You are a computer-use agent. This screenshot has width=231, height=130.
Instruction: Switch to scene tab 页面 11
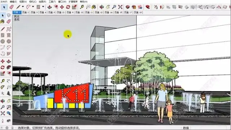[89, 13]
